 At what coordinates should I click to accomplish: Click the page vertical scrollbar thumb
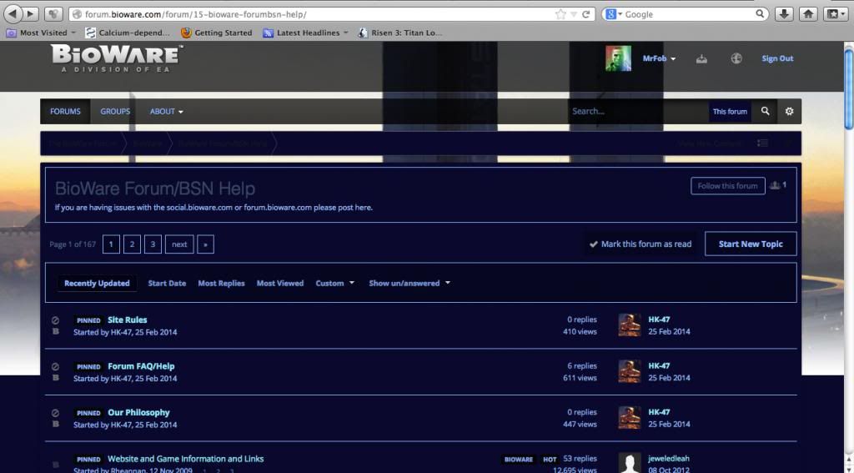point(848,90)
